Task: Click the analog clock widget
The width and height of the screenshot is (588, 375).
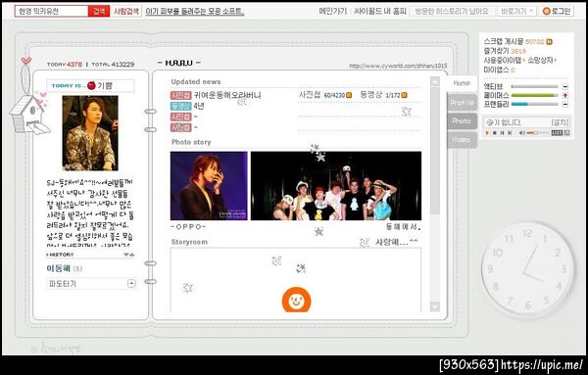Action: [x=527, y=268]
